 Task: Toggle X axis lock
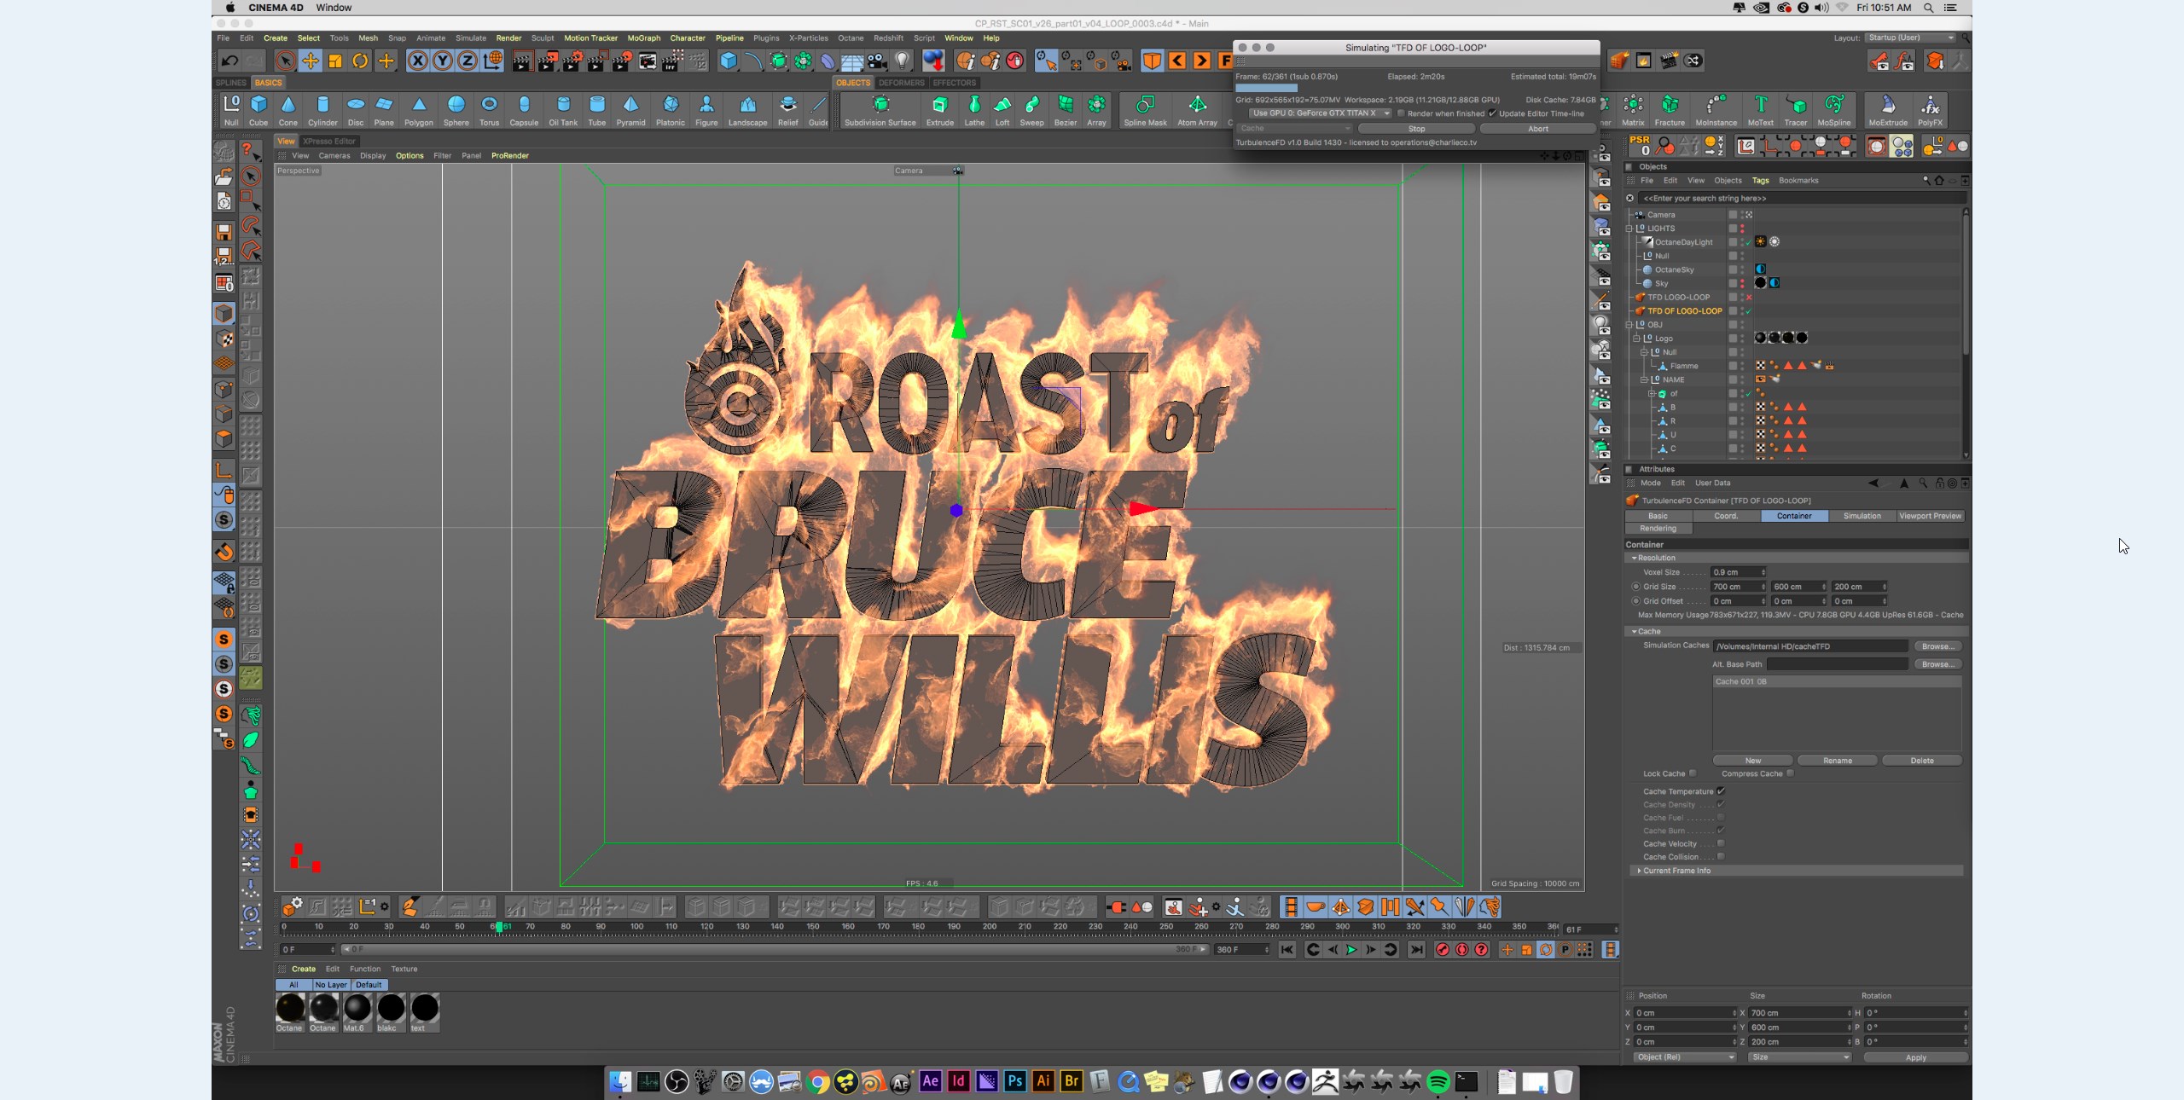[x=417, y=61]
